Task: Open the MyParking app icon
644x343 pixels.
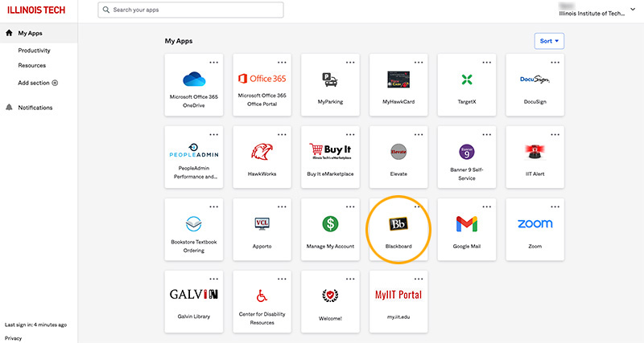Action: 330,80
